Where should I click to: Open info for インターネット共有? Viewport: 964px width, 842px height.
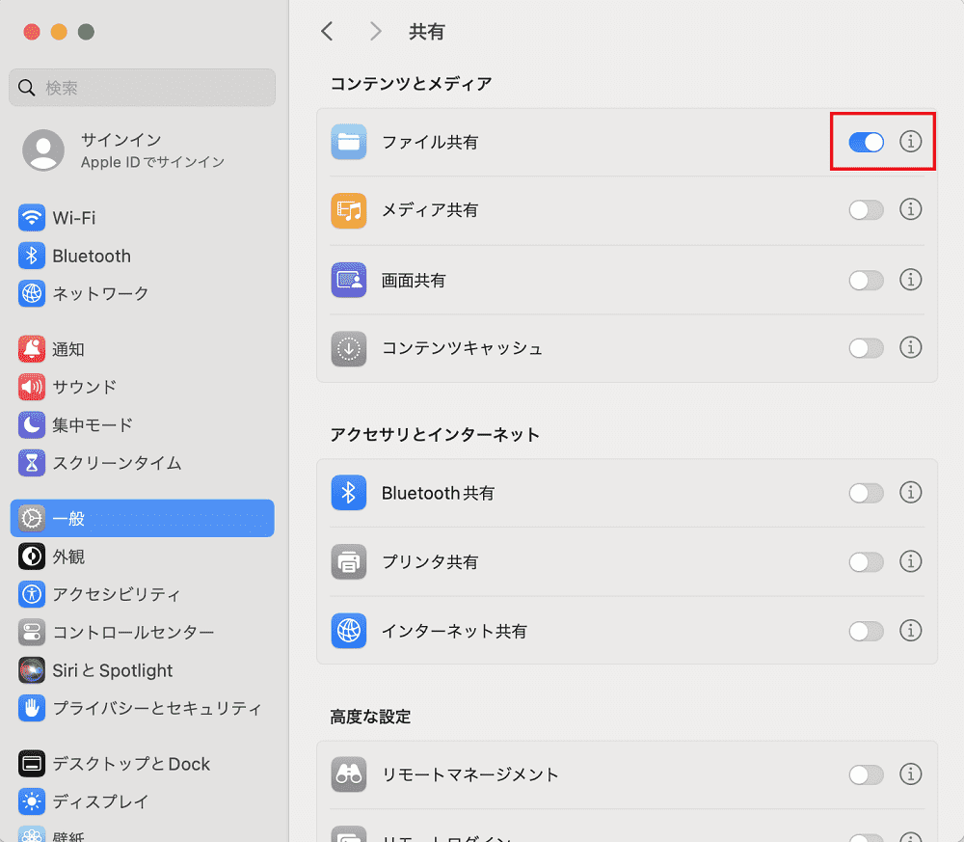911,631
